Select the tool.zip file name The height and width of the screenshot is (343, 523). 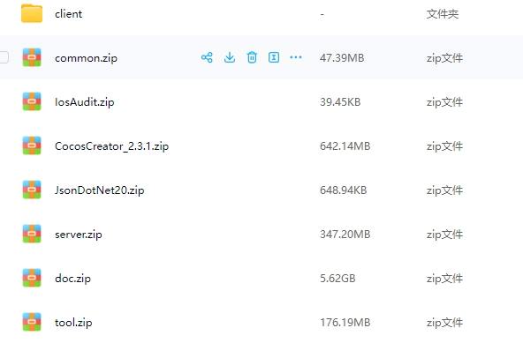tap(73, 323)
